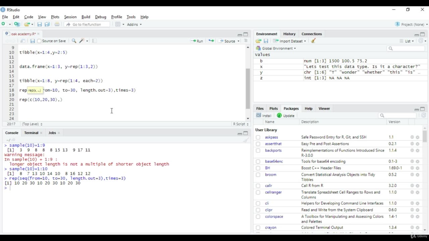Open the Session menu
429x241 pixels.
click(x=70, y=17)
